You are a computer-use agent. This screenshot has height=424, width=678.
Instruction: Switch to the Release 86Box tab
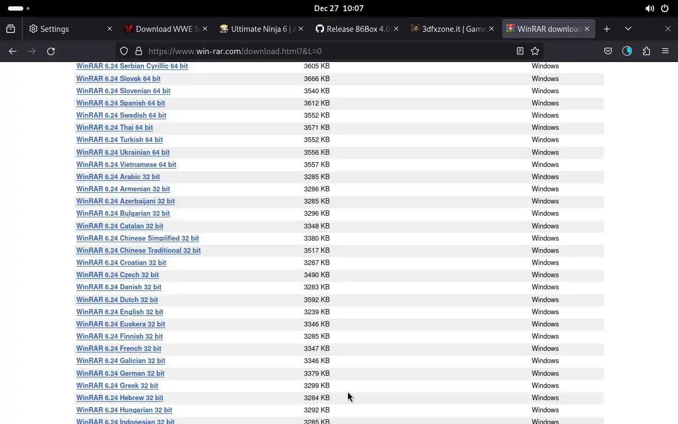click(357, 29)
